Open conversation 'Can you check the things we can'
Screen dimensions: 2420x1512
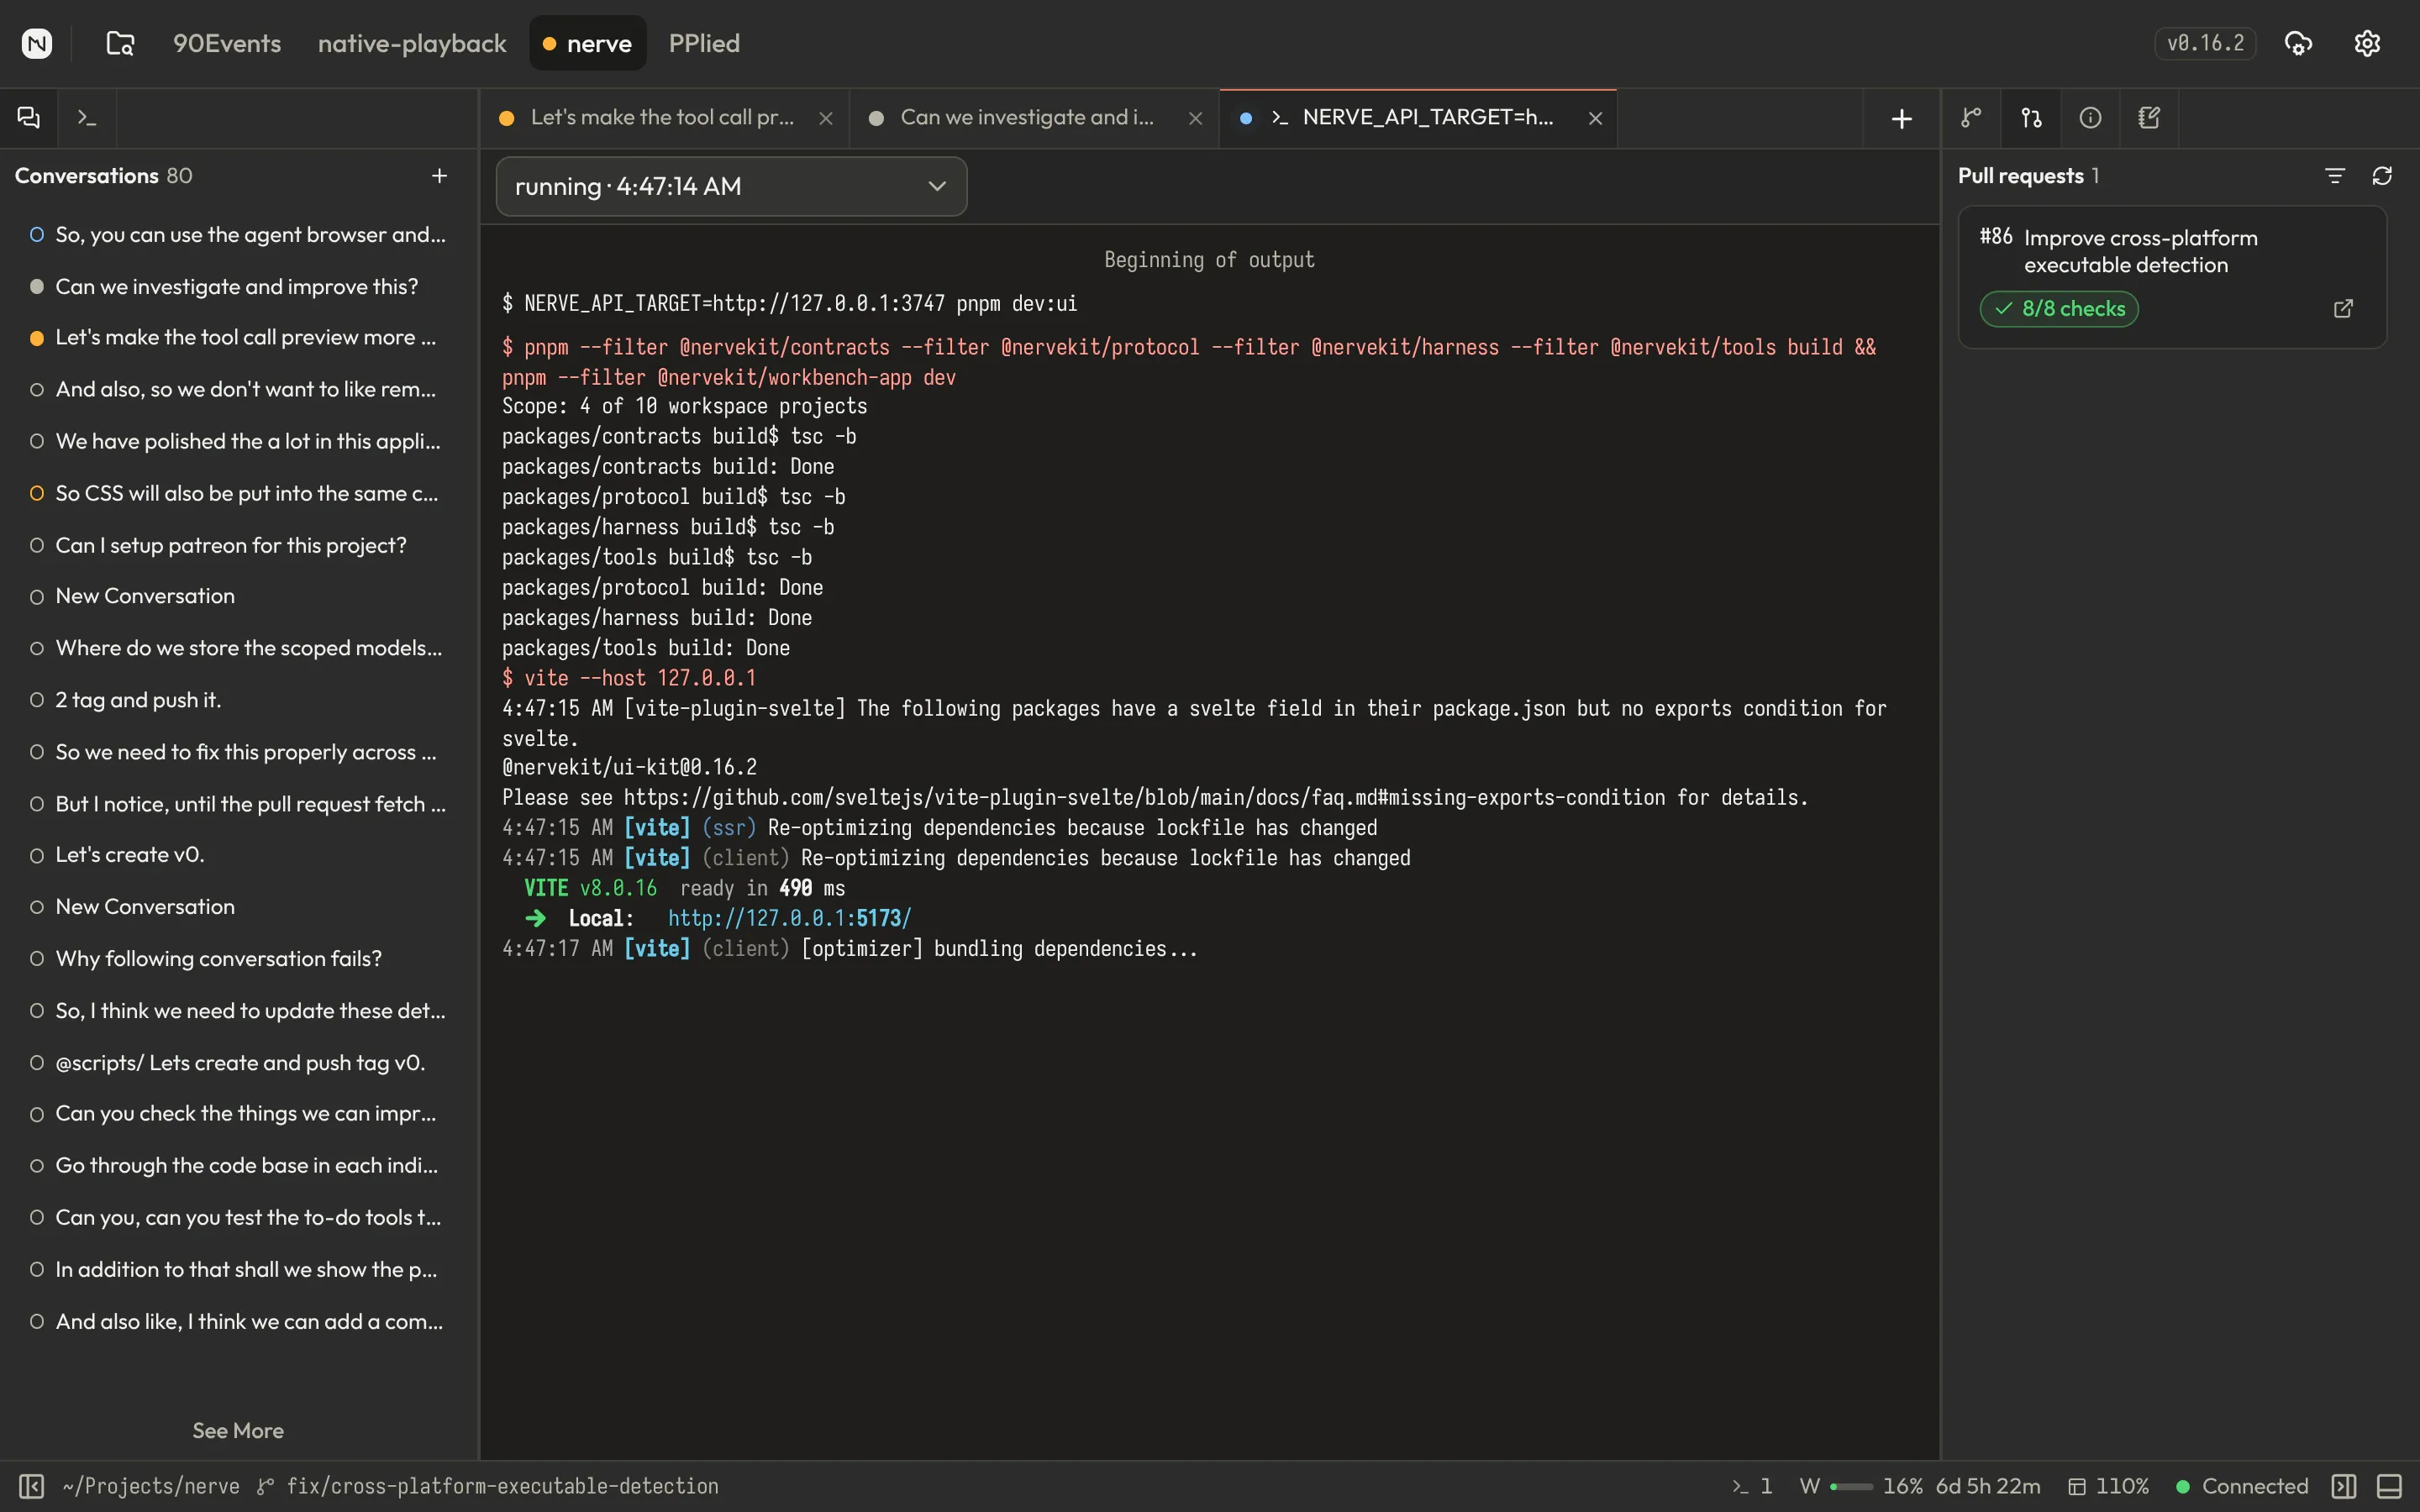[238, 1115]
